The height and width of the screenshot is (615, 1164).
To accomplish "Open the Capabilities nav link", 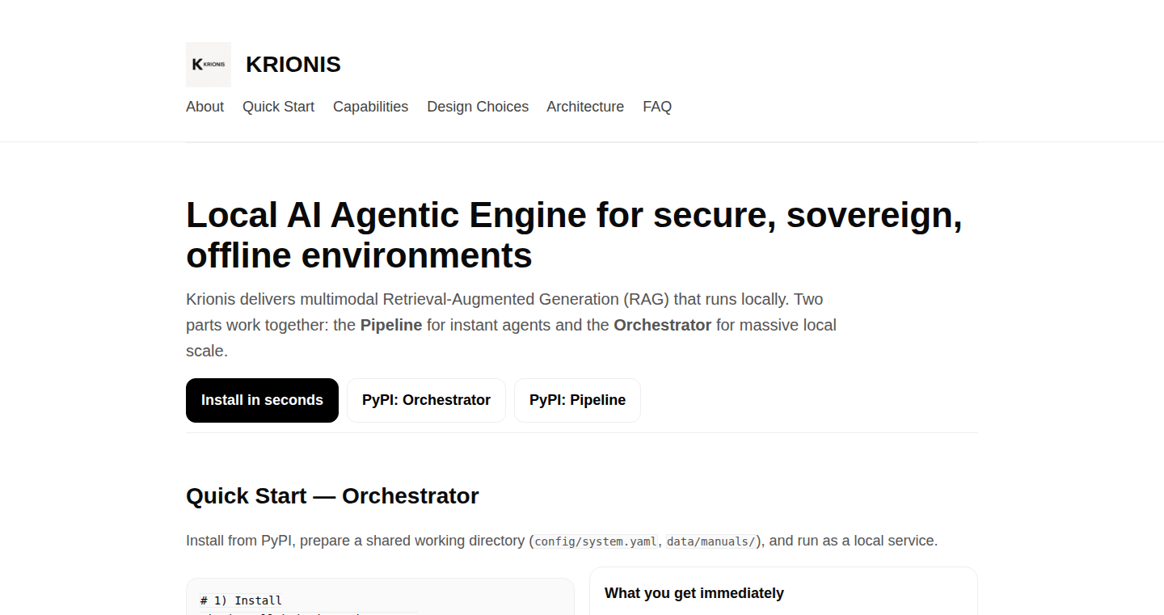I will tap(370, 107).
